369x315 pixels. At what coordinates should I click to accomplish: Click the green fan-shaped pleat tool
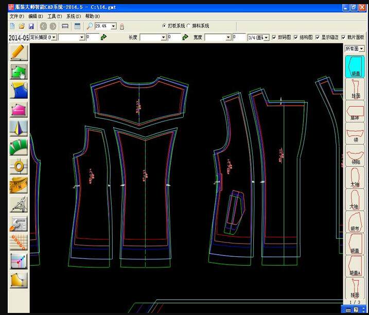19,147
